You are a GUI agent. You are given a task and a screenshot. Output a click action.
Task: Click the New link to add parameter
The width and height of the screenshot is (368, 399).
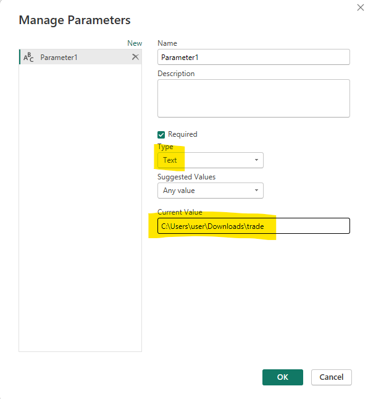135,43
